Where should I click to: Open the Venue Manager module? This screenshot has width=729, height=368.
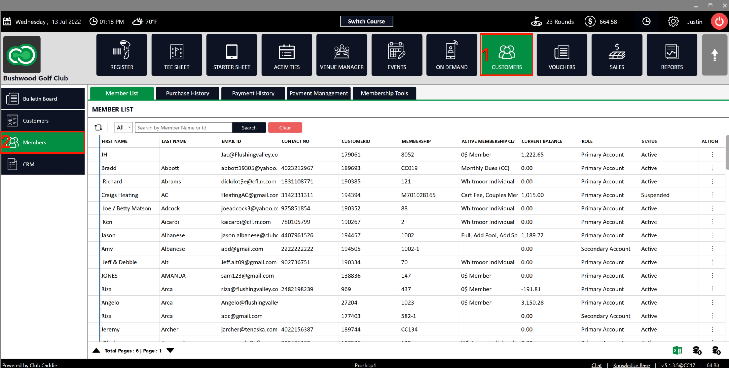341,55
